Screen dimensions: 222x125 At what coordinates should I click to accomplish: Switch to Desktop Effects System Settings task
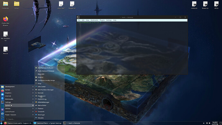[48, 123]
